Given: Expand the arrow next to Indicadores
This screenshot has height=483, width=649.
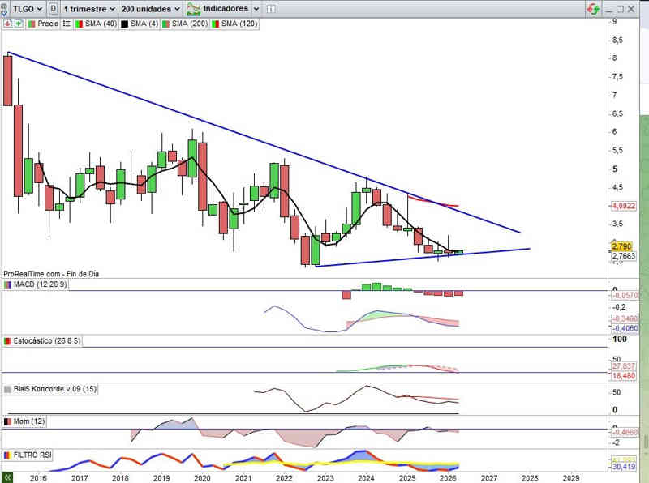Looking at the screenshot, I should coord(256,8).
